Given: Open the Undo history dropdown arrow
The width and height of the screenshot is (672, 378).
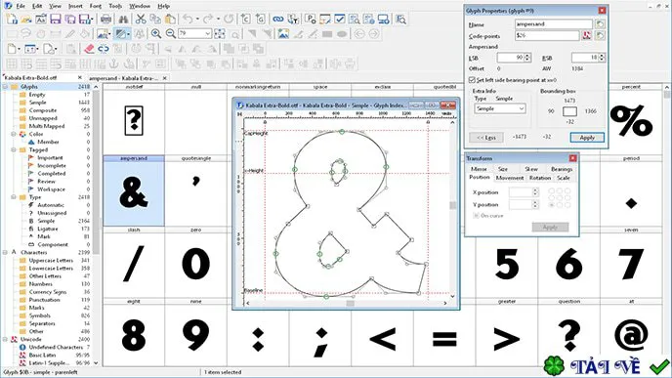Looking at the screenshot, I should tap(197, 20).
